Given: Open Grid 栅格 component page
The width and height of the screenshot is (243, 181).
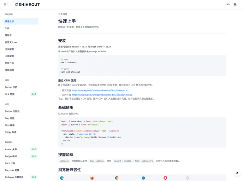Looking at the screenshot, I should pos(20,125).
